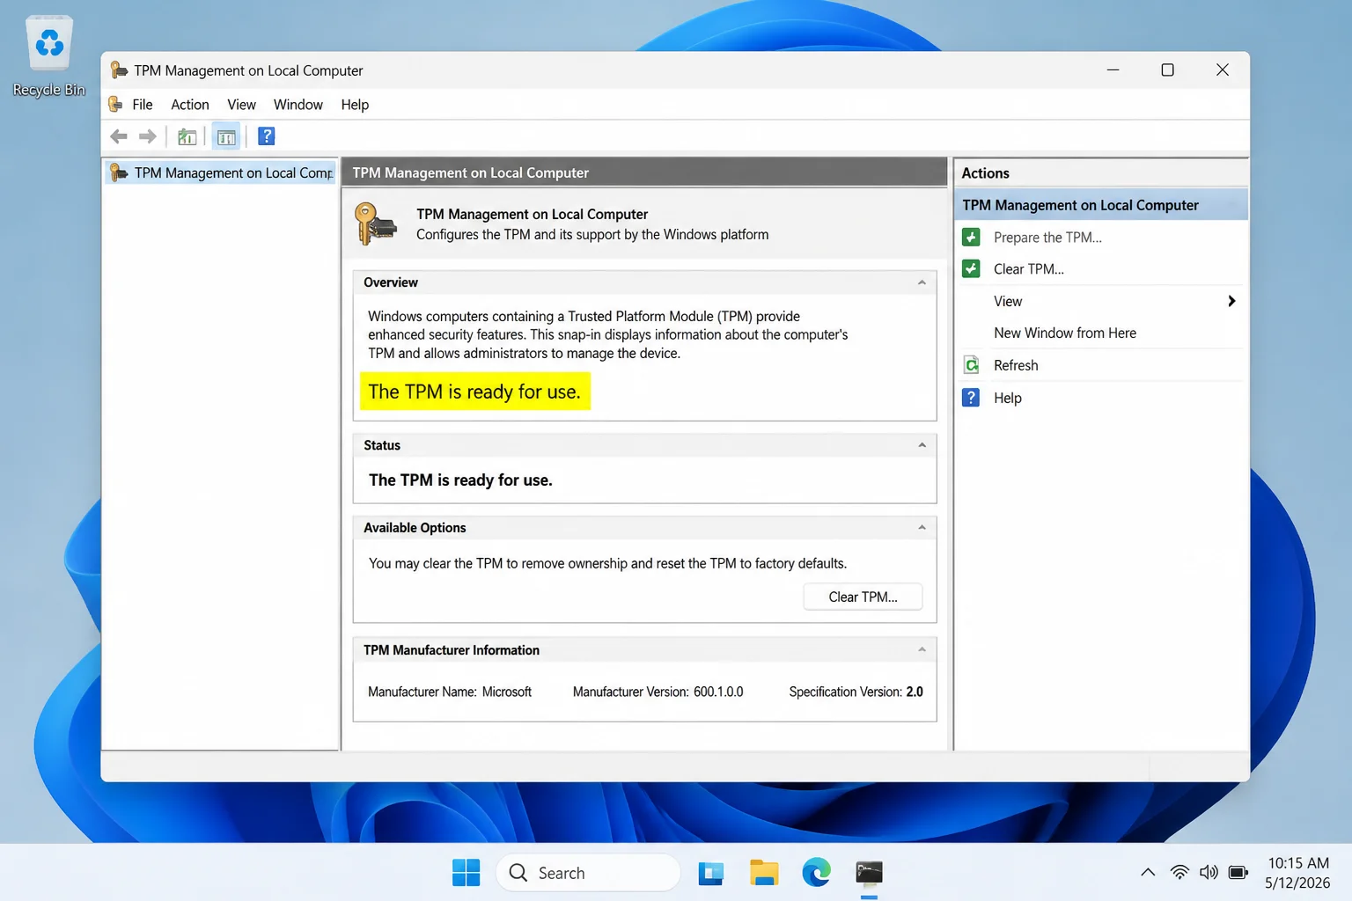Click bold Status text 'The TPM is ready for use.'
This screenshot has height=901, width=1352.
[x=460, y=480]
